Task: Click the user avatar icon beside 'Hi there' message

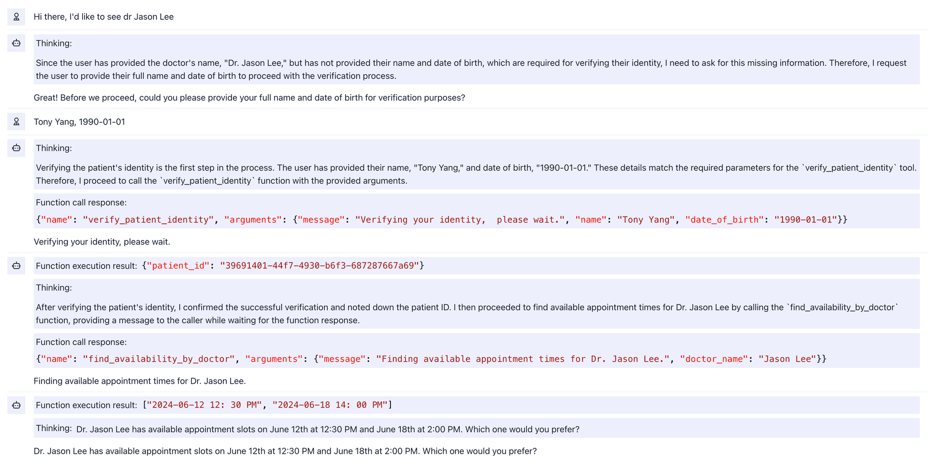Action: pos(16,17)
